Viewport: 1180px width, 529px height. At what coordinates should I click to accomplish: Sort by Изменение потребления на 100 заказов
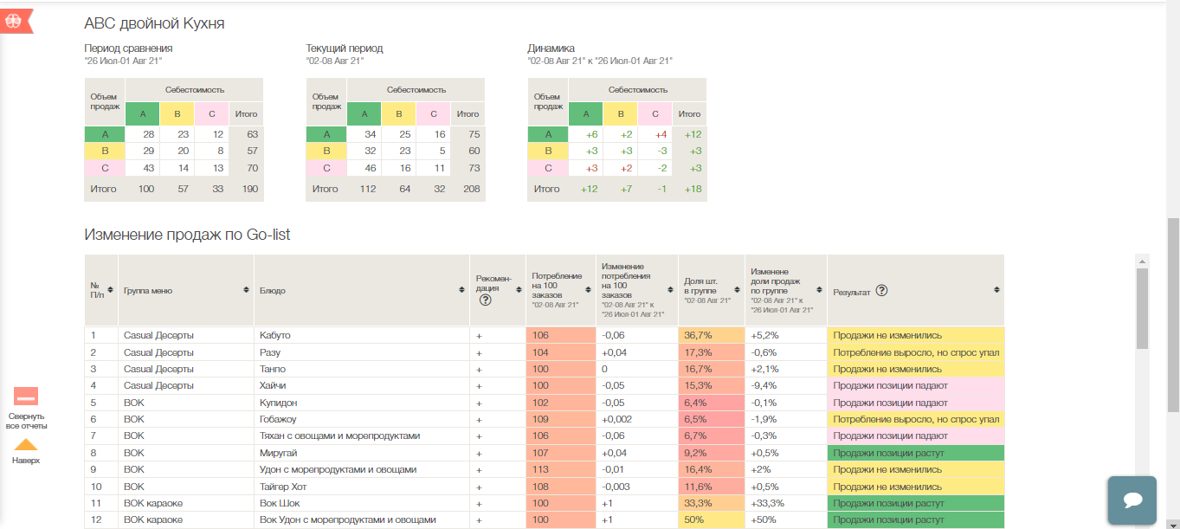tap(671, 290)
